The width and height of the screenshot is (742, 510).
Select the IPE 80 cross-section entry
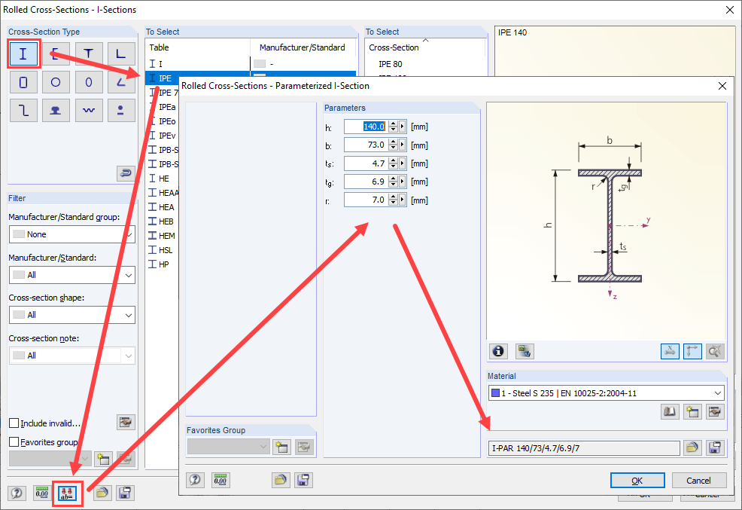[391, 64]
